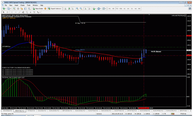Viewport: 193px width, 116px height.
Task: Expand the Indicators dropdown arrow
Action: [96, 9]
